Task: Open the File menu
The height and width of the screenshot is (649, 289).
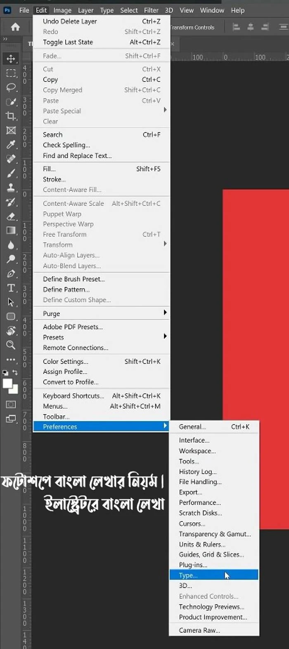Action: click(24, 10)
